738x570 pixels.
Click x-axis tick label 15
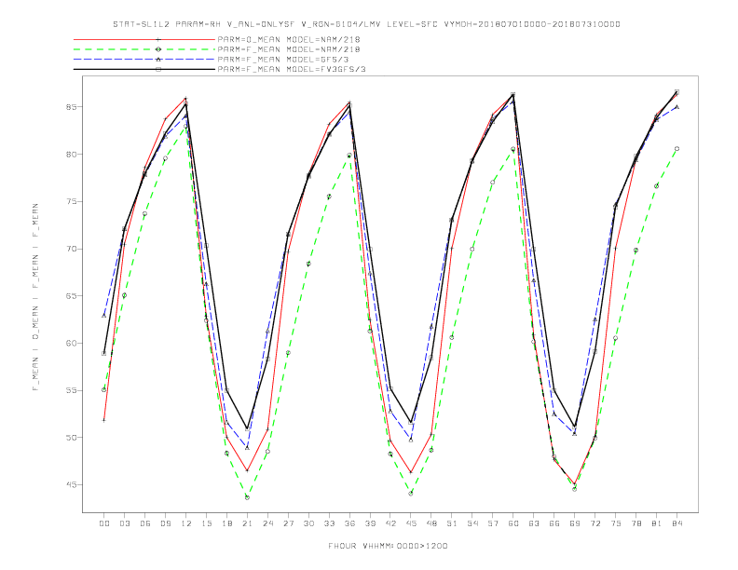(206, 523)
